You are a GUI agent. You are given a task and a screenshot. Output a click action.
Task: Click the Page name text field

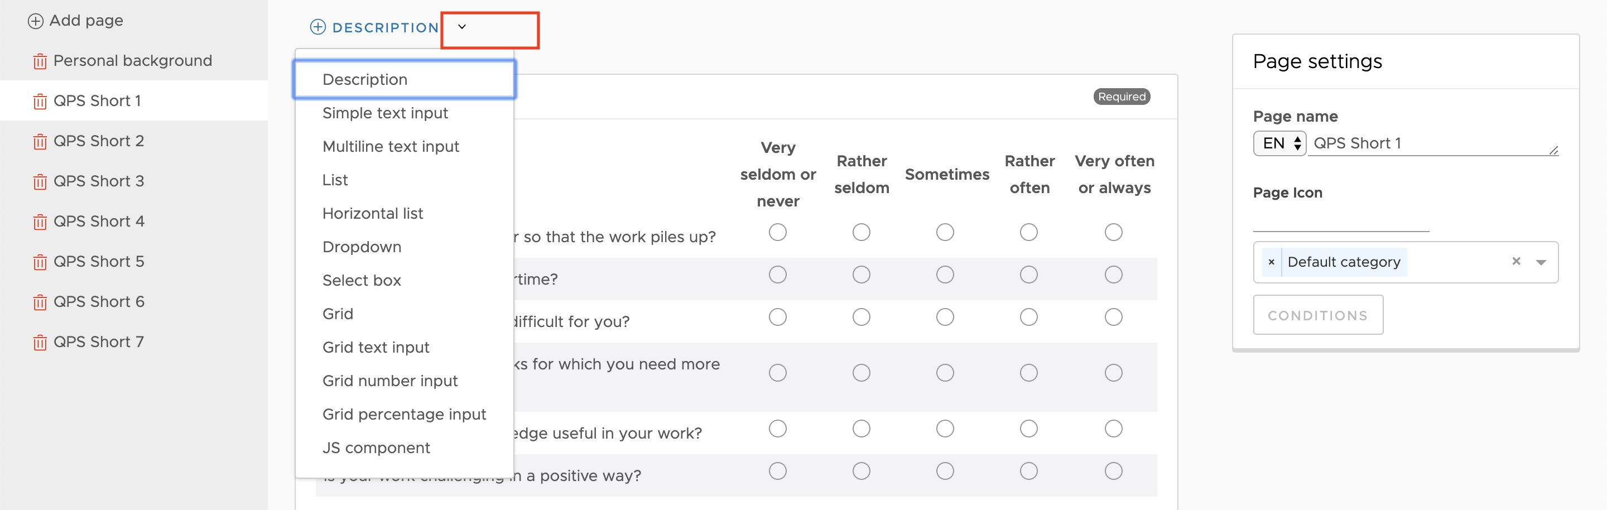click(1432, 143)
